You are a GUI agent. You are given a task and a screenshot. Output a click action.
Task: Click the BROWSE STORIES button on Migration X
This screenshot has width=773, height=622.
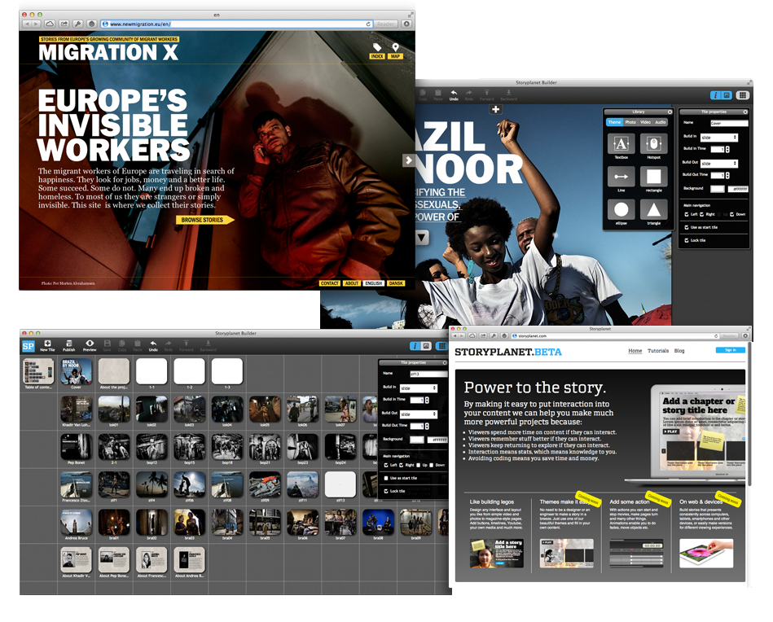(x=204, y=220)
